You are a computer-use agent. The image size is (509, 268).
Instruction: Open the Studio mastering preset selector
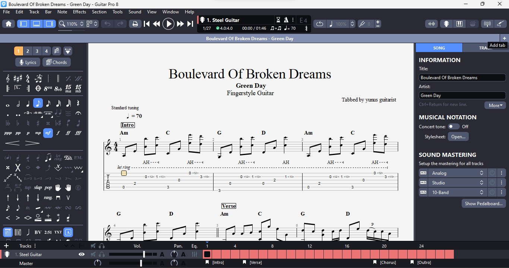click(x=457, y=183)
